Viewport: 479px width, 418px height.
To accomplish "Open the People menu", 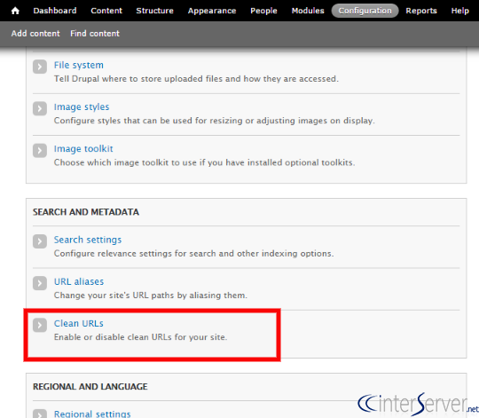I will click(x=263, y=11).
